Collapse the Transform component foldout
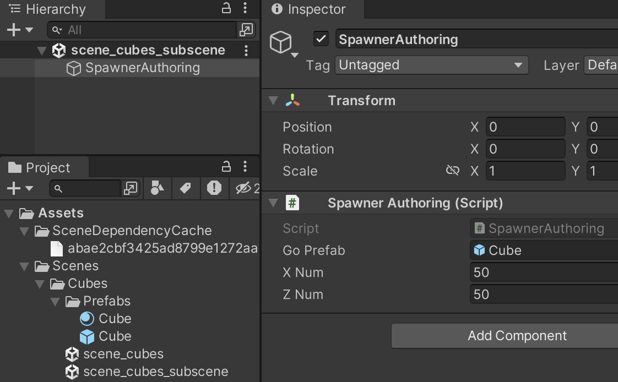Viewport: 618px width, 382px height. tap(273, 100)
